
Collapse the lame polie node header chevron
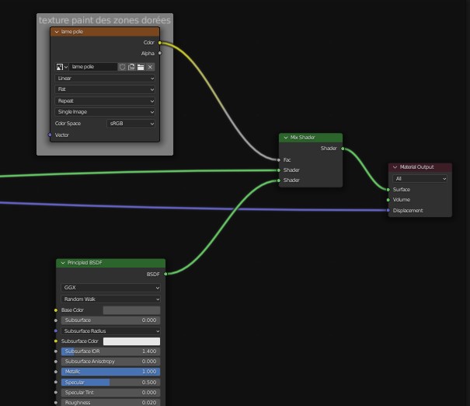(57, 32)
